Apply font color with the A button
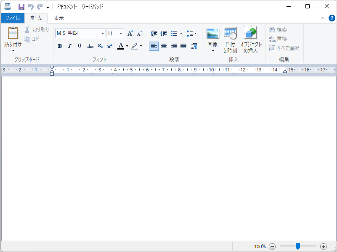Viewport: 337px width, 252px height. pos(121,46)
